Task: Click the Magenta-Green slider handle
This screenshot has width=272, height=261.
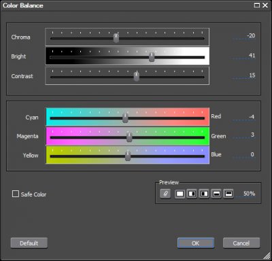Action: (129, 137)
